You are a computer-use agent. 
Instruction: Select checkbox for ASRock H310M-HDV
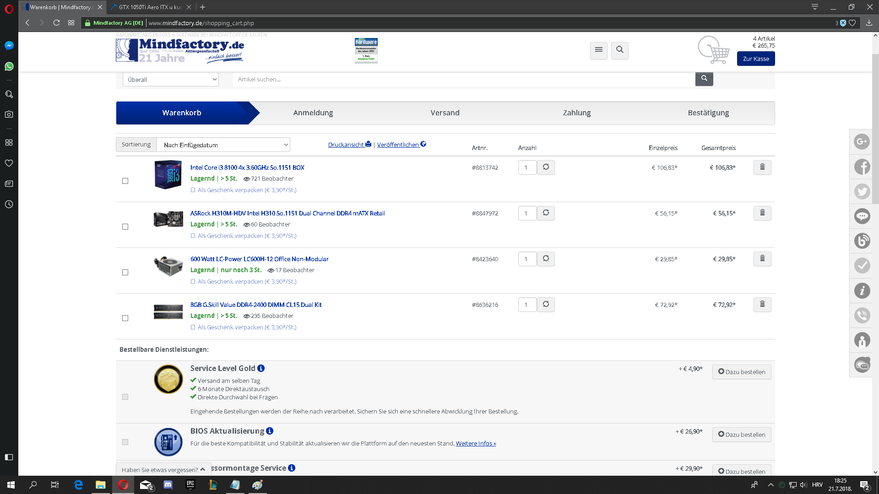pyautogui.click(x=125, y=227)
